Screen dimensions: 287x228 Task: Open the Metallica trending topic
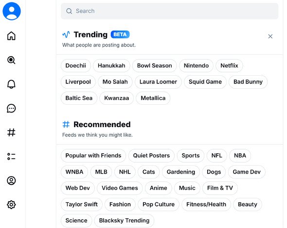pyautogui.click(x=153, y=98)
